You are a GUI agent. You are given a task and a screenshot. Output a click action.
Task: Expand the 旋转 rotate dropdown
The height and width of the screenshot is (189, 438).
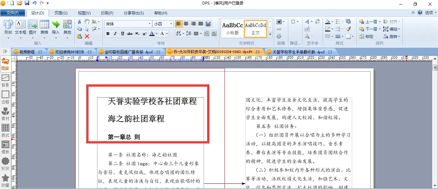[399, 36]
